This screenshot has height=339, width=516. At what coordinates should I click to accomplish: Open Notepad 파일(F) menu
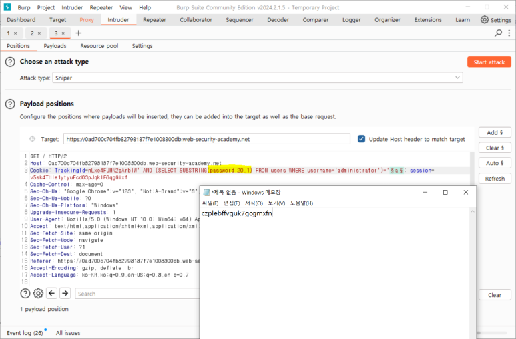[x=210, y=203]
